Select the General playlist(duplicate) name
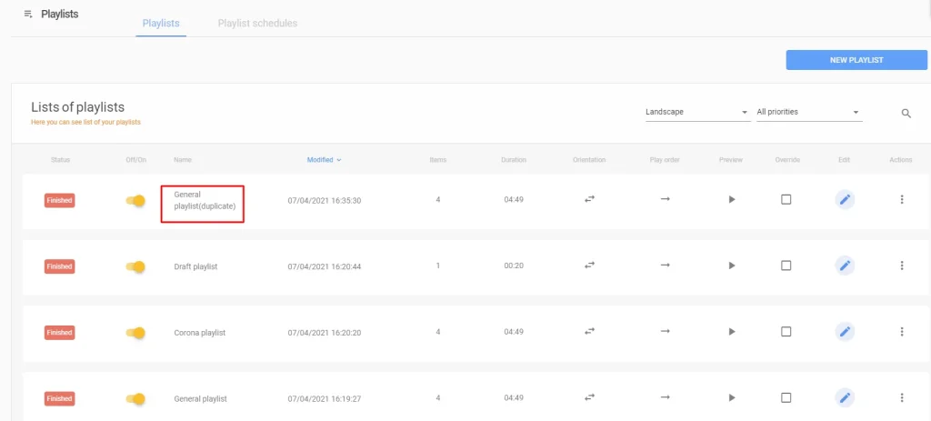This screenshot has width=931, height=421. coord(205,201)
